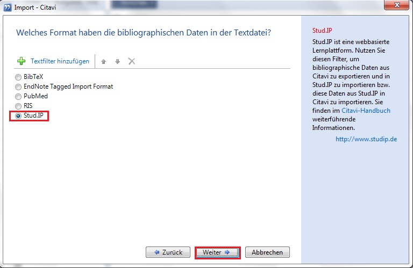Click the green plus add-filter icon

click(x=22, y=61)
